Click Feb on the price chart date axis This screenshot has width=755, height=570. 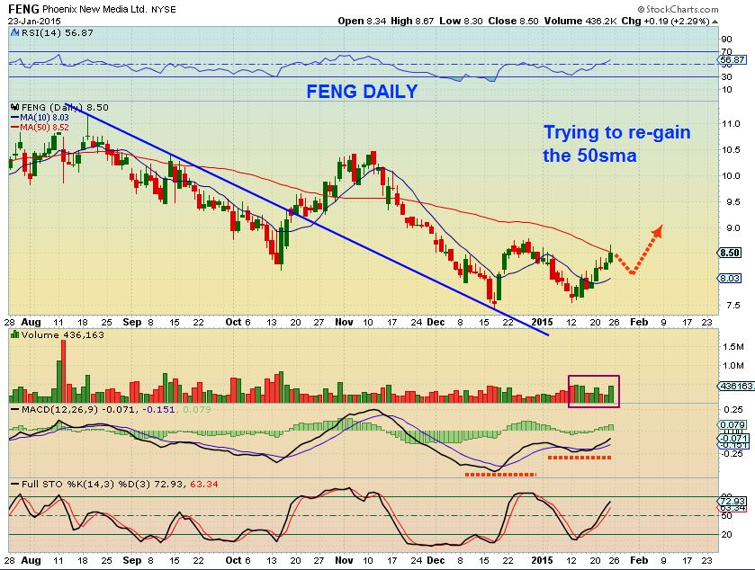point(639,322)
